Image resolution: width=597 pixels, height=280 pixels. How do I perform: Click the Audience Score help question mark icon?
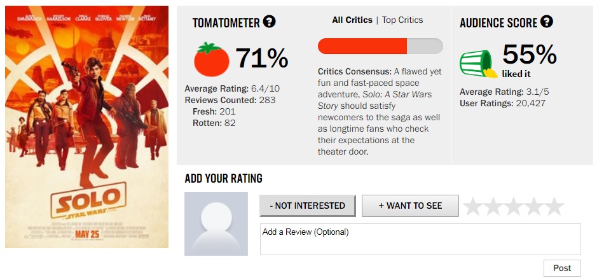pyautogui.click(x=546, y=22)
